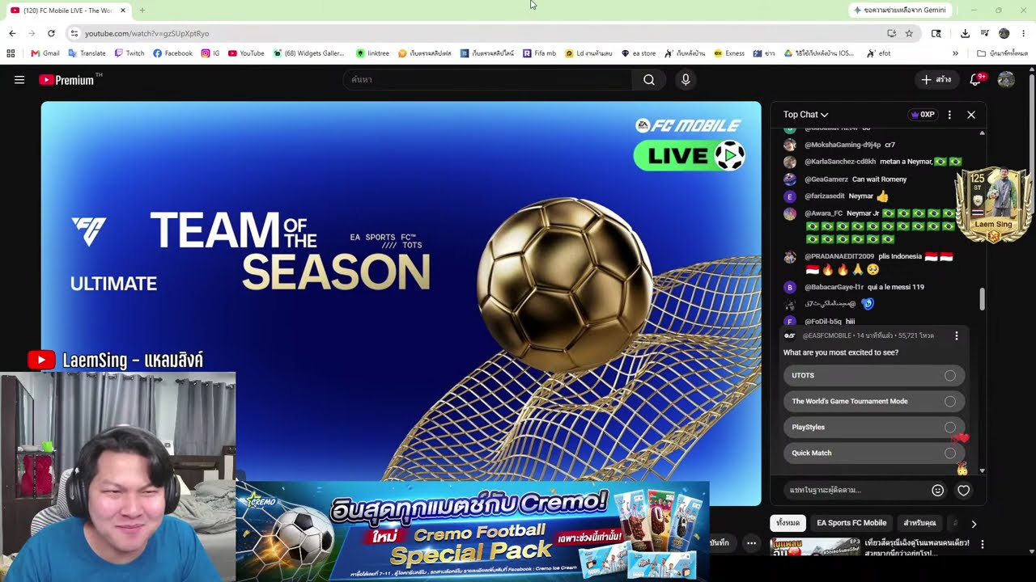The height and width of the screenshot is (582, 1036).
Task: Click the address bar URL
Action: pyautogui.click(x=146, y=33)
